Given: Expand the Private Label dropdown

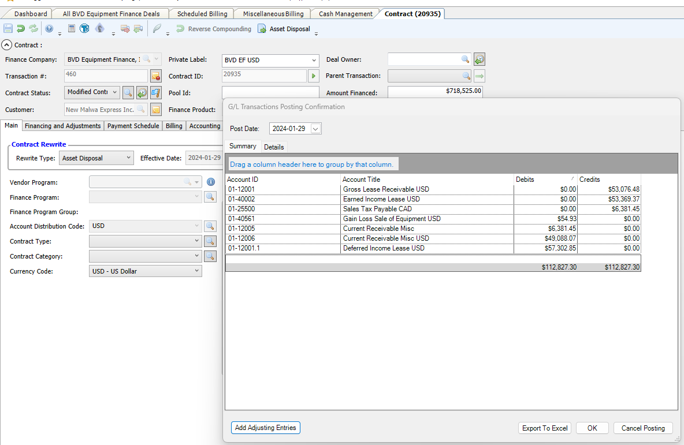Looking at the screenshot, I should pos(314,60).
